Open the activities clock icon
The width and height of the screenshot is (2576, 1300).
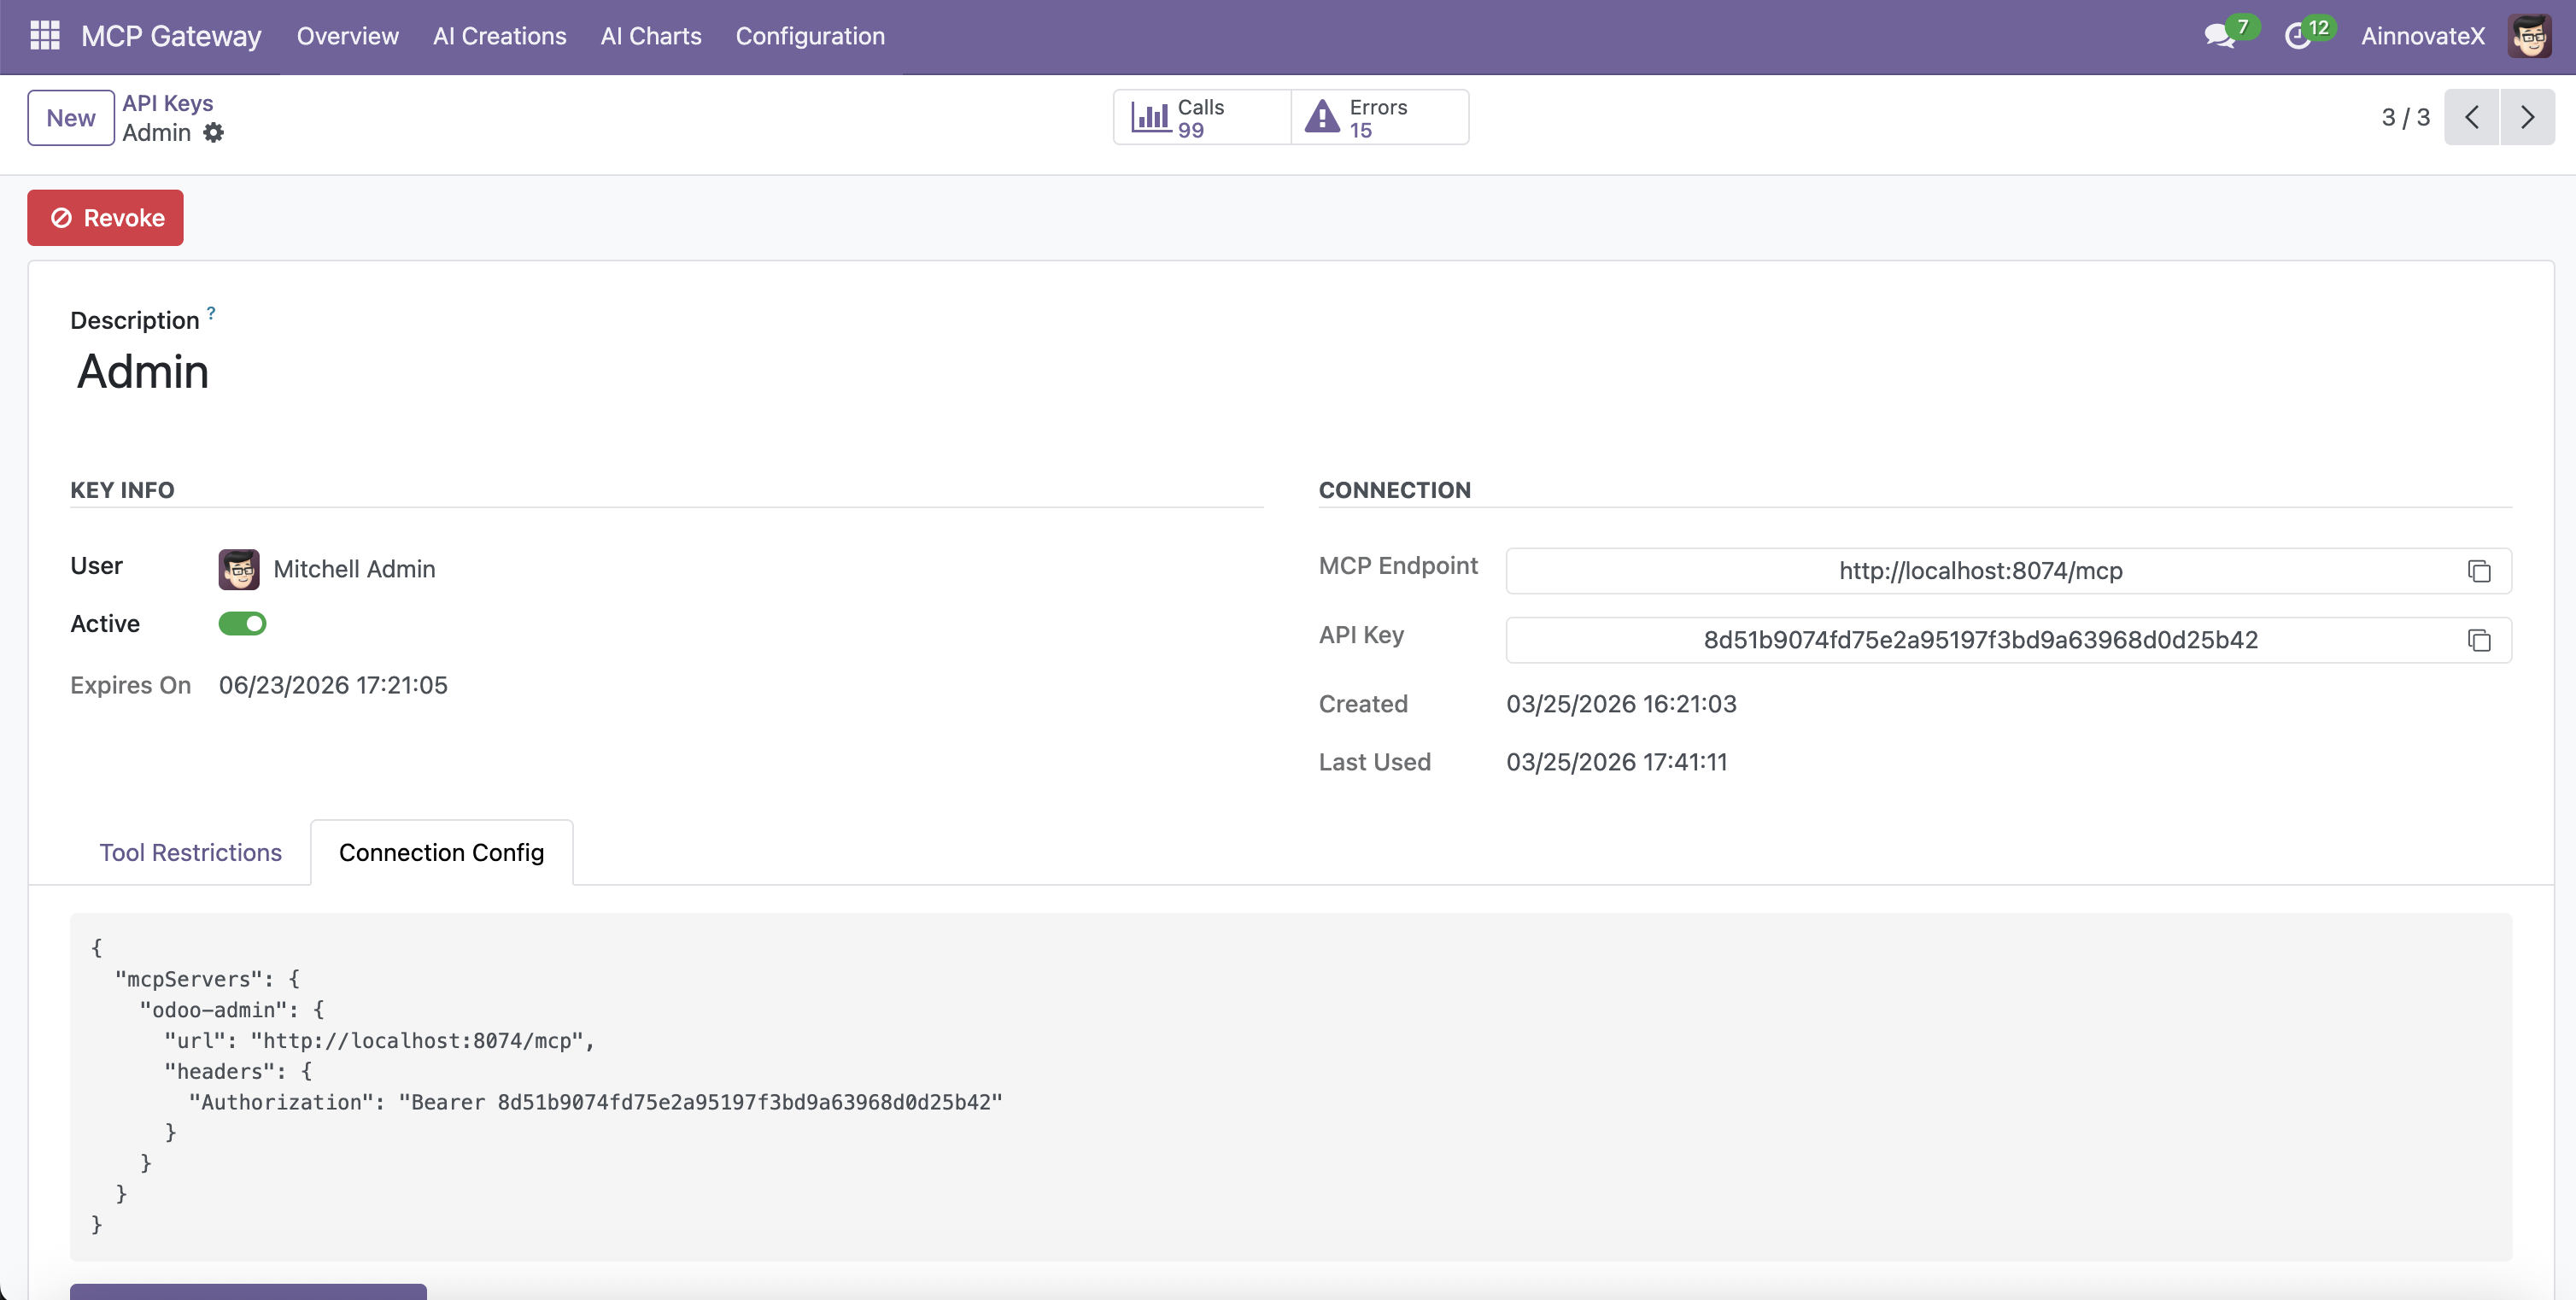pos(2297,36)
